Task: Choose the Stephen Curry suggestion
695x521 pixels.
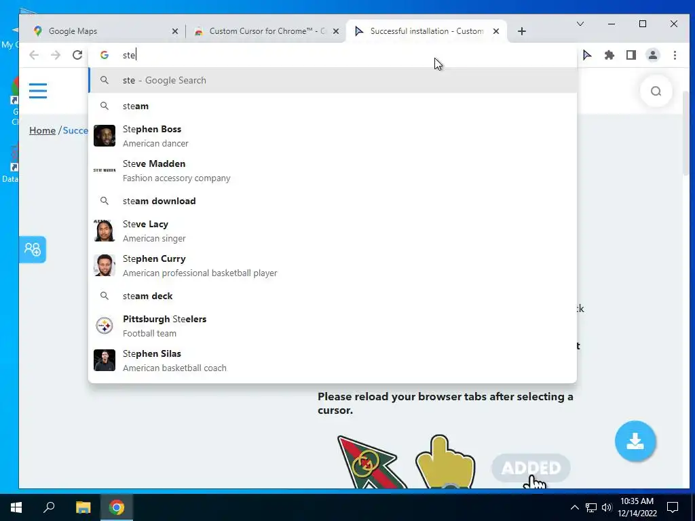Action: [333, 265]
